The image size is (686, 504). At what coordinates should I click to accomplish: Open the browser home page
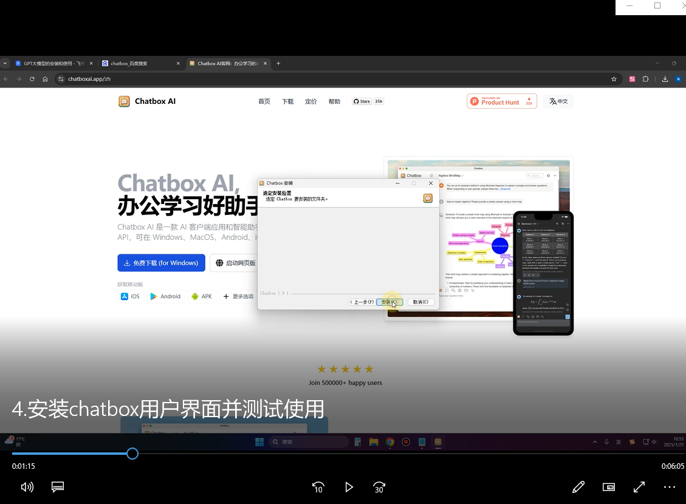pyautogui.click(x=45, y=79)
